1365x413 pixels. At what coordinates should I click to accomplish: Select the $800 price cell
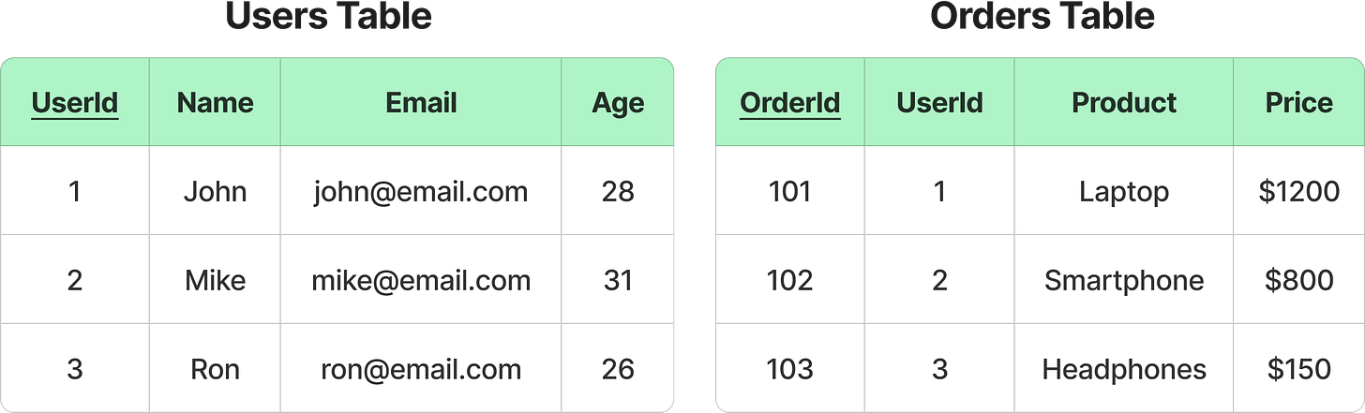point(1298,280)
